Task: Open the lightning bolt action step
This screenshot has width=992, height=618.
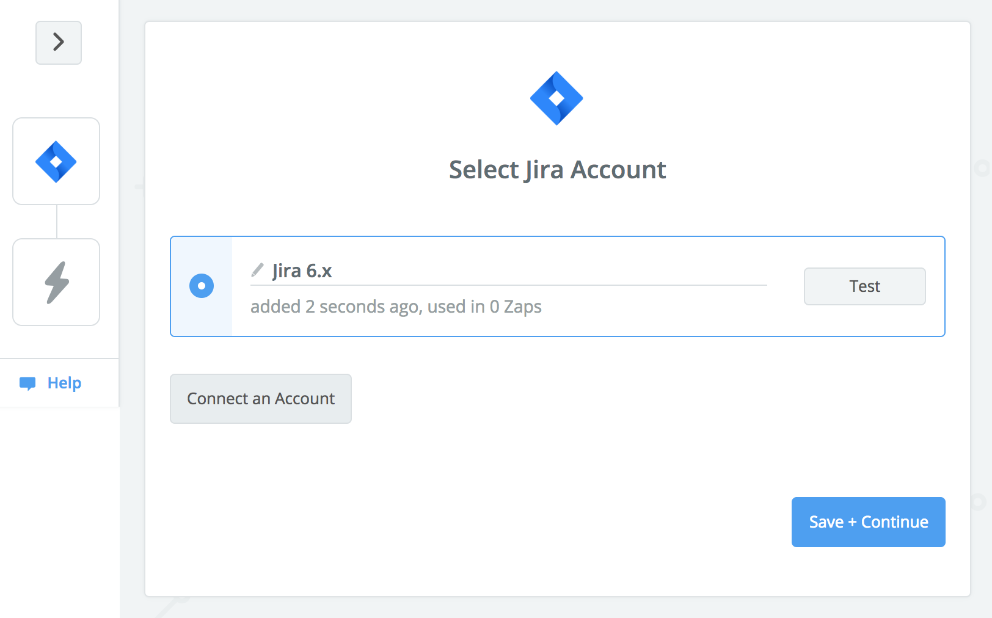Action: [56, 282]
